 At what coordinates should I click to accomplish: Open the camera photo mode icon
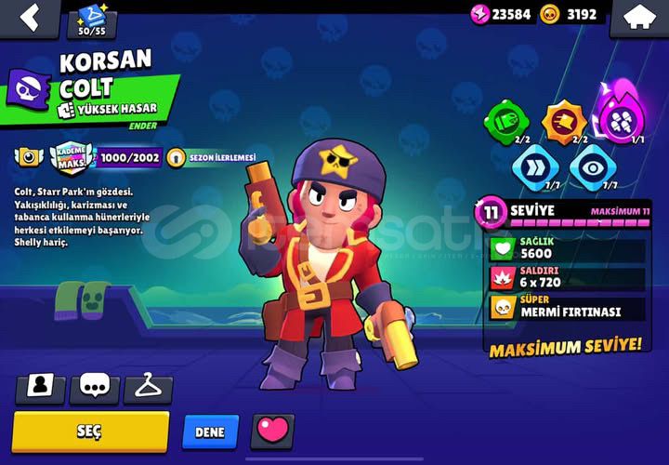click(29, 157)
